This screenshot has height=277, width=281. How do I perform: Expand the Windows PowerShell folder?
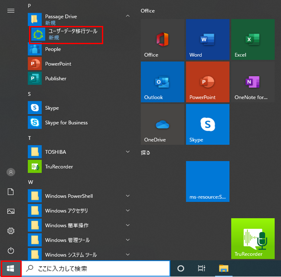click(x=128, y=196)
